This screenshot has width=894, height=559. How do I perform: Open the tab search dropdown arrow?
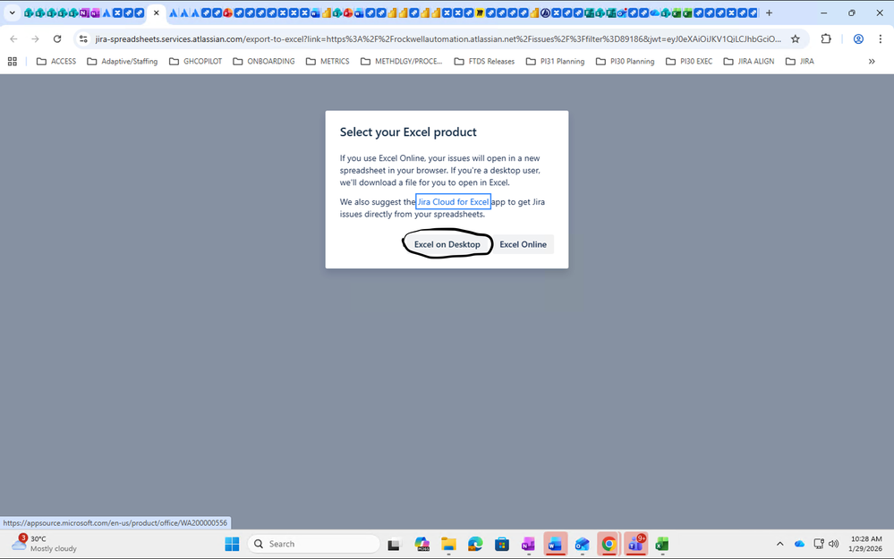pyautogui.click(x=12, y=13)
